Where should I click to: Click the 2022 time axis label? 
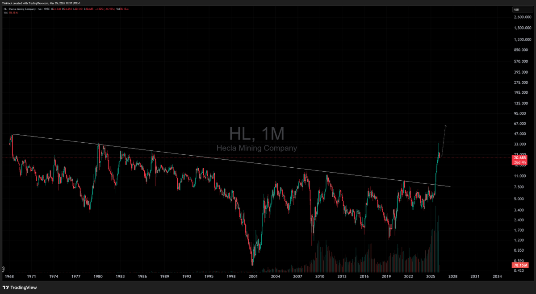pyautogui.click(x=408, y=277)
